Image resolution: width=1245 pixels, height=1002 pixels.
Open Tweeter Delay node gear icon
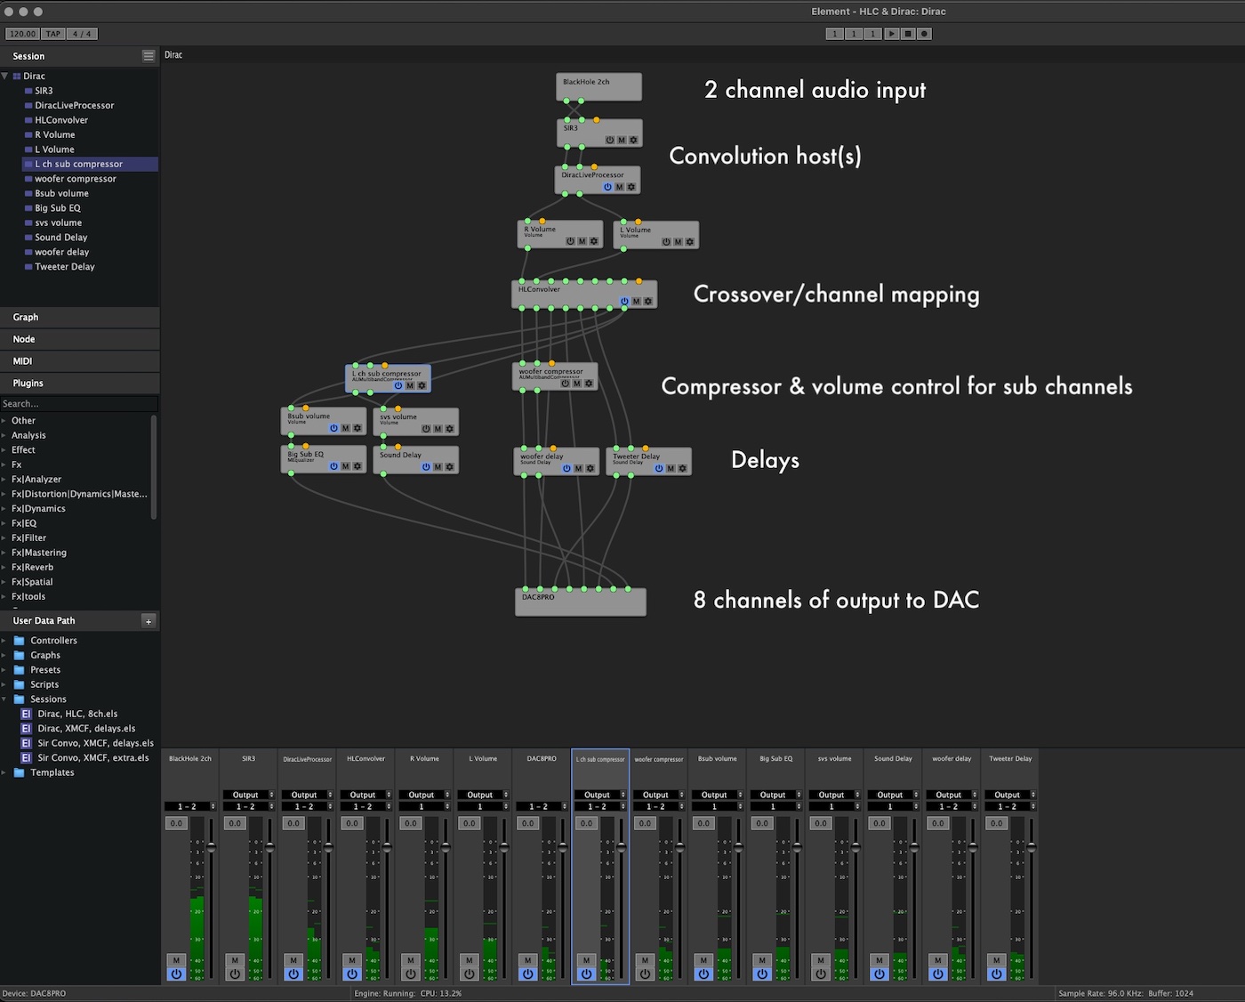683,468
